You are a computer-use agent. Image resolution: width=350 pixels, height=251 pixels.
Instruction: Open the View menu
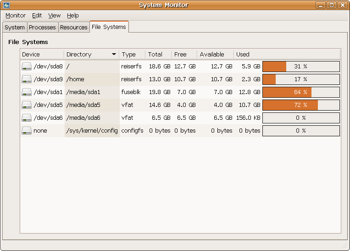(55, 16)
